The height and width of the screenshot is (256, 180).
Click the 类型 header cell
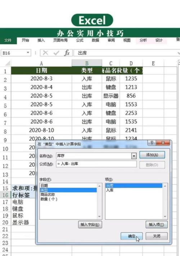click(87, 71)
